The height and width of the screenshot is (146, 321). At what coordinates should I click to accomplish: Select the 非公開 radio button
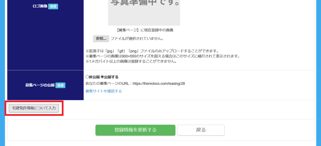(87, 77)
